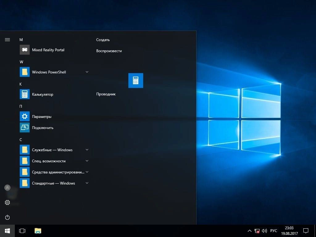The width and height of the screenshot is (316, 237).
Task: Switch input language via РУС indicator
Action: [273, 231]
